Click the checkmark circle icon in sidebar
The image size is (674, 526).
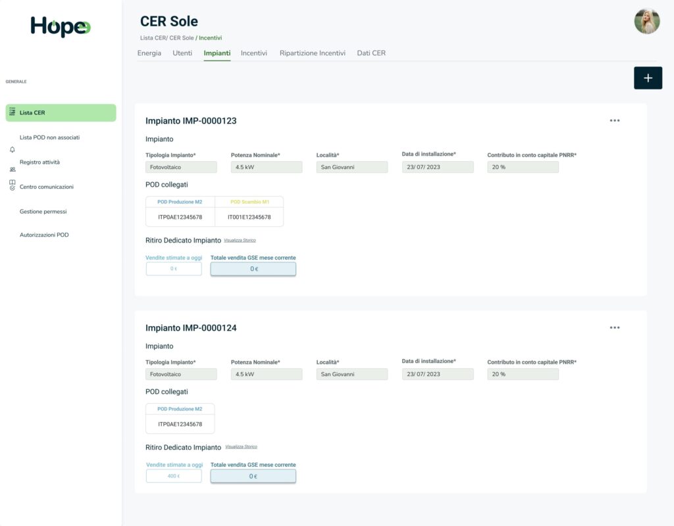tap(12, 188)
